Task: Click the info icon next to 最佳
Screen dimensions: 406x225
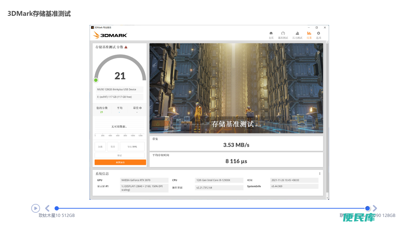Action: pos(140,108)
